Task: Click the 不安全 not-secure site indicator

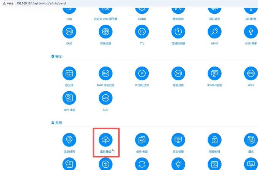Action: pos(8,3)
